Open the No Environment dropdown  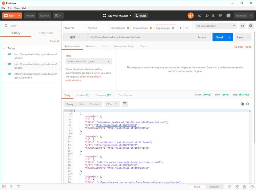(216, 26)
